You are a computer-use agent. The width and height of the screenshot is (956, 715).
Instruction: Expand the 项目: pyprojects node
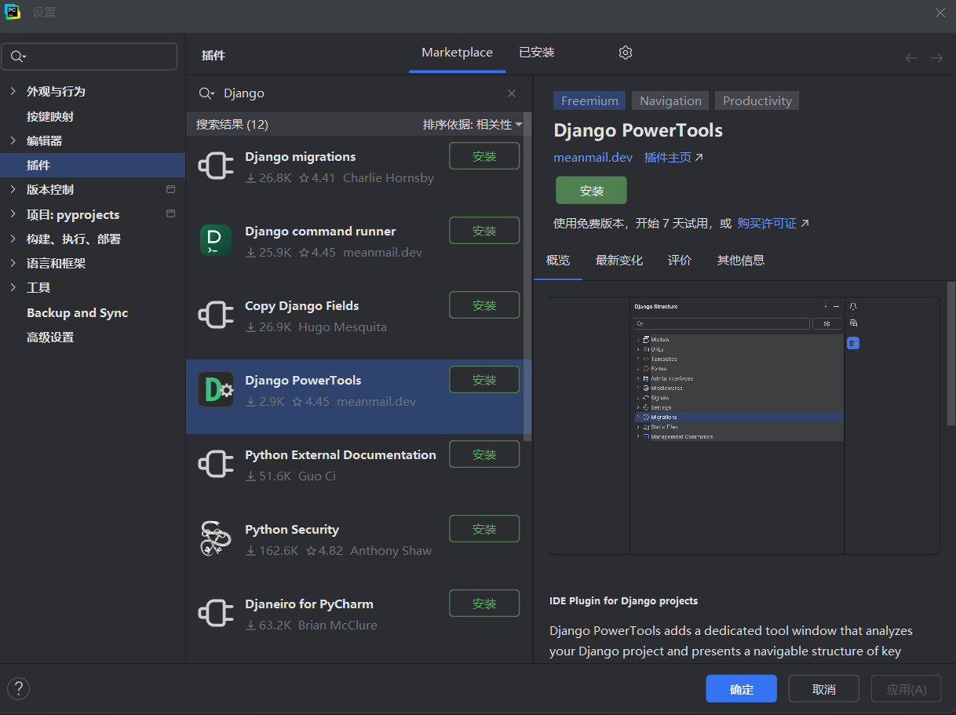[13, 214]
